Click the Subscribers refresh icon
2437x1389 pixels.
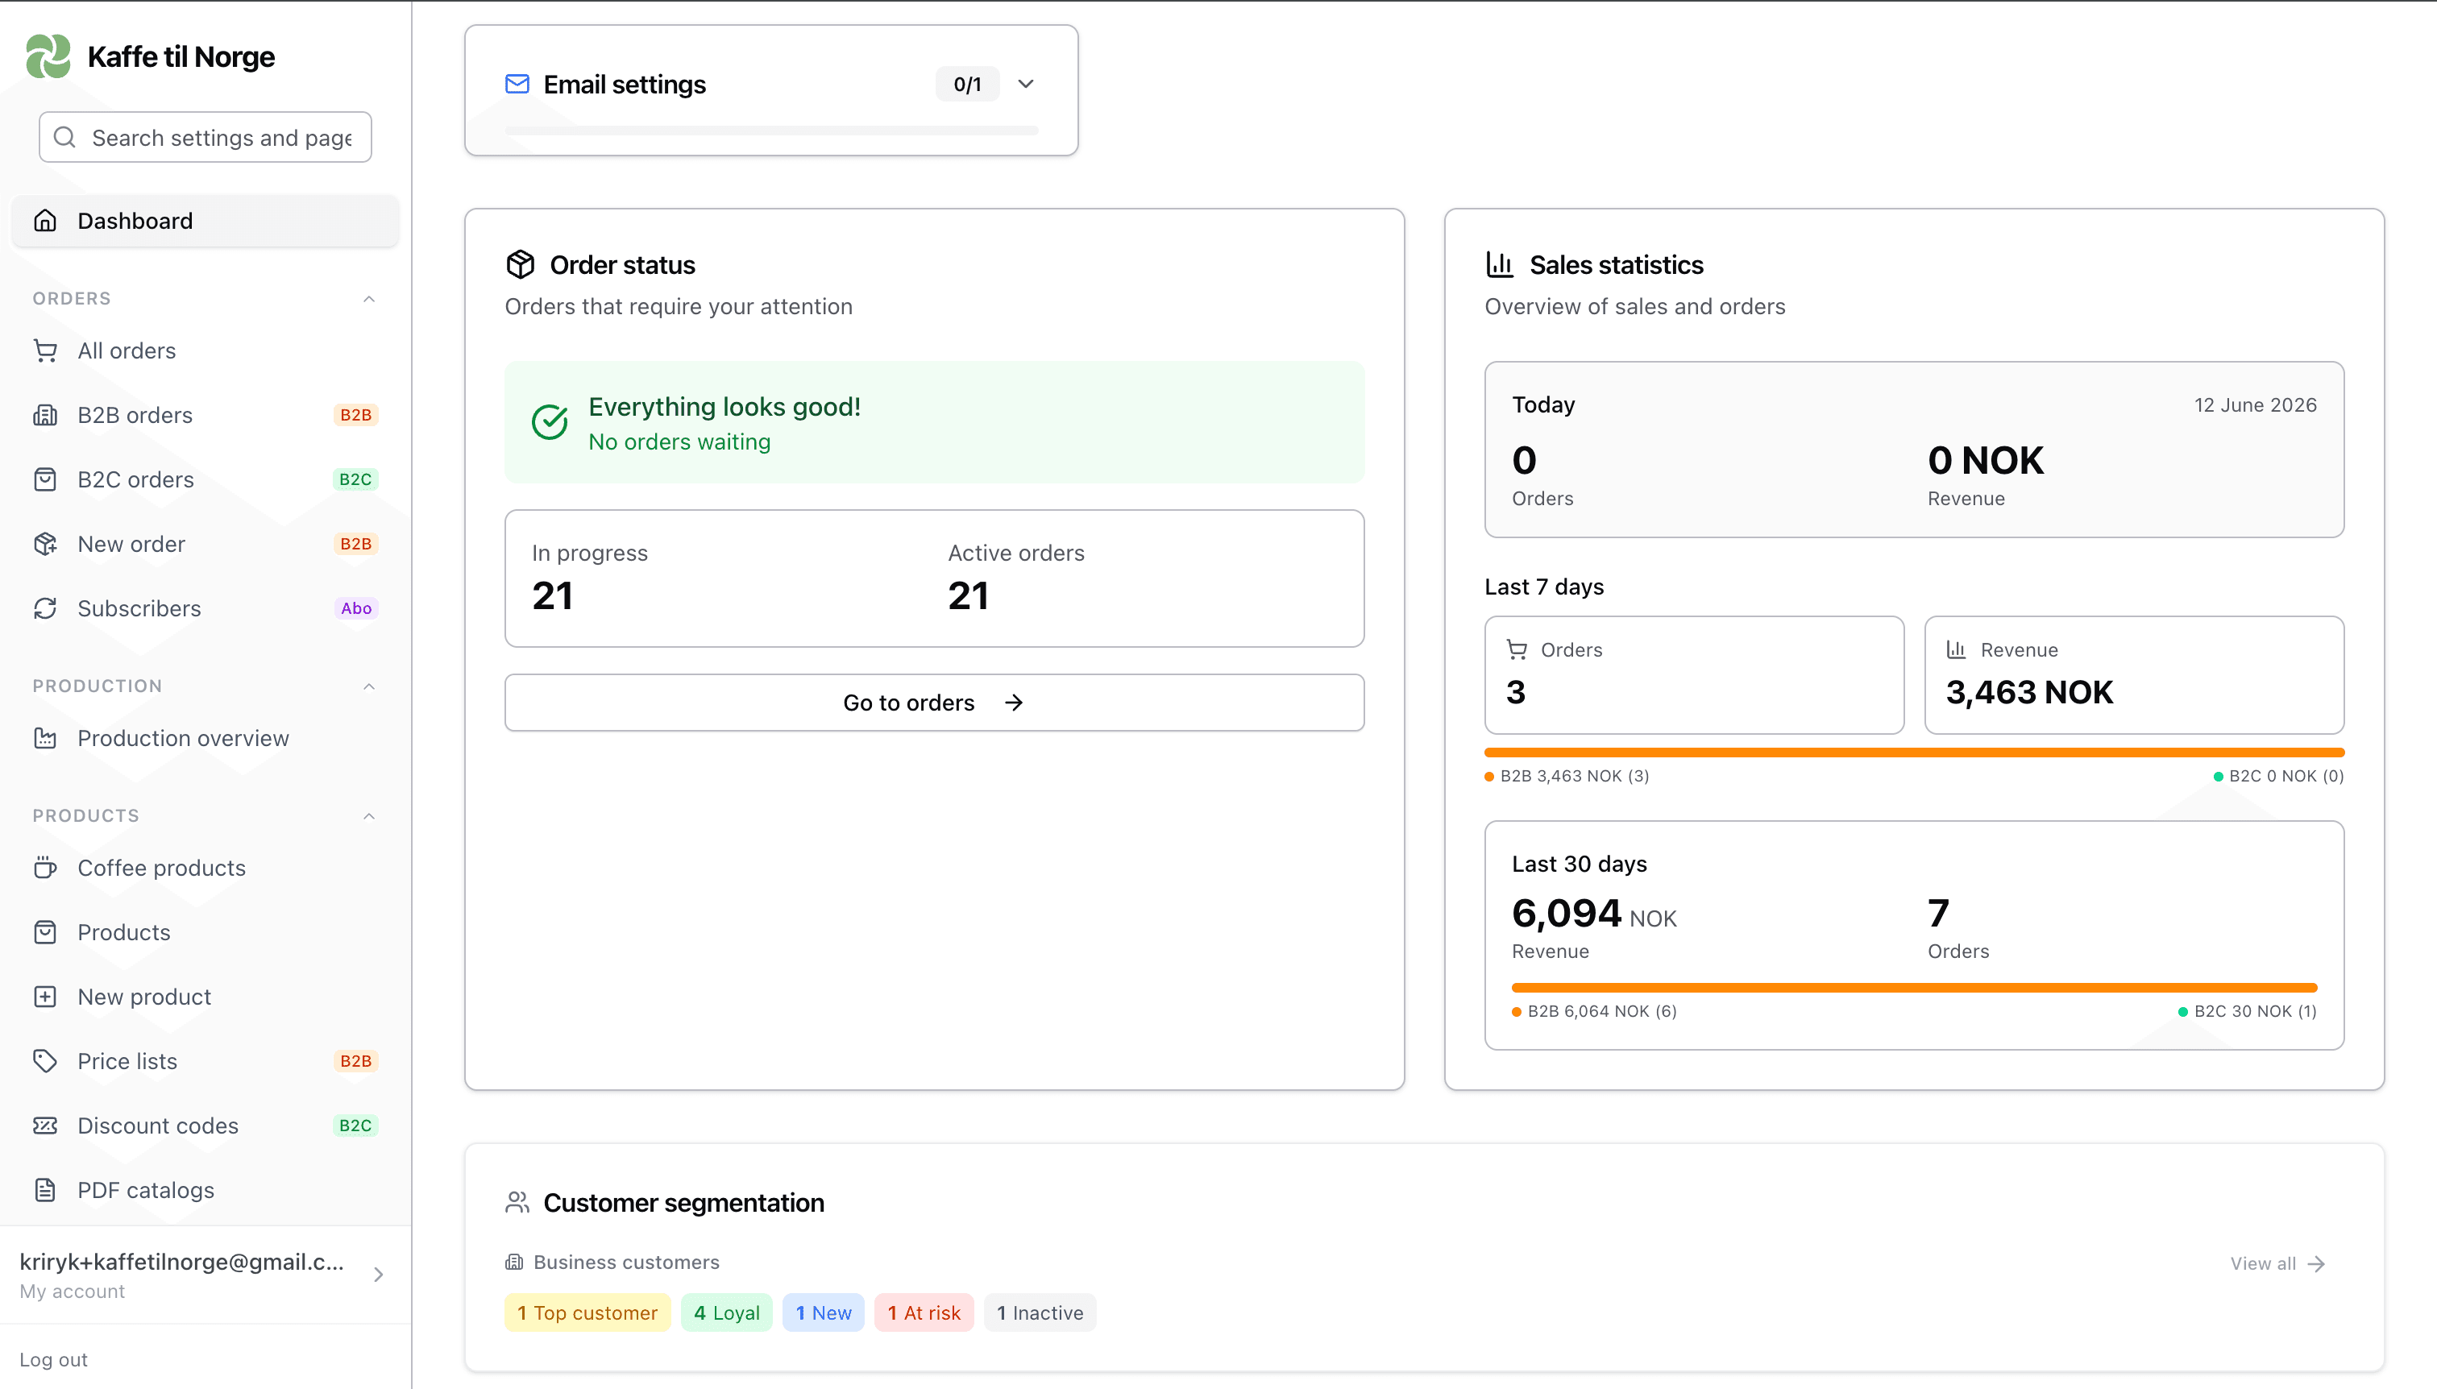[x=45, y=608]
